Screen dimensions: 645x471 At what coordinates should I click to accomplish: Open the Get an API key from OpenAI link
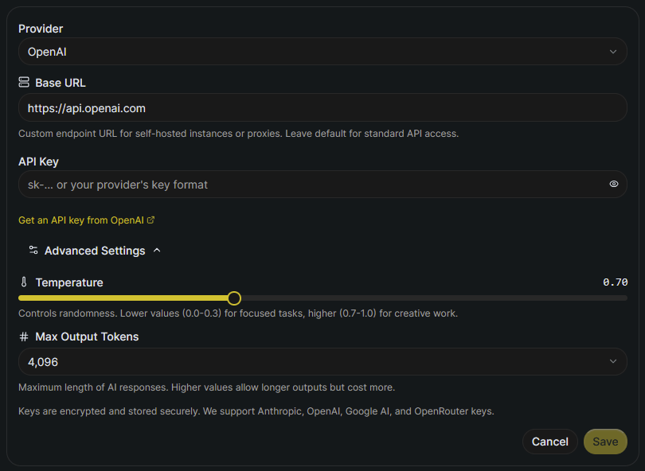pyautogui.click(x=80, y=220)
